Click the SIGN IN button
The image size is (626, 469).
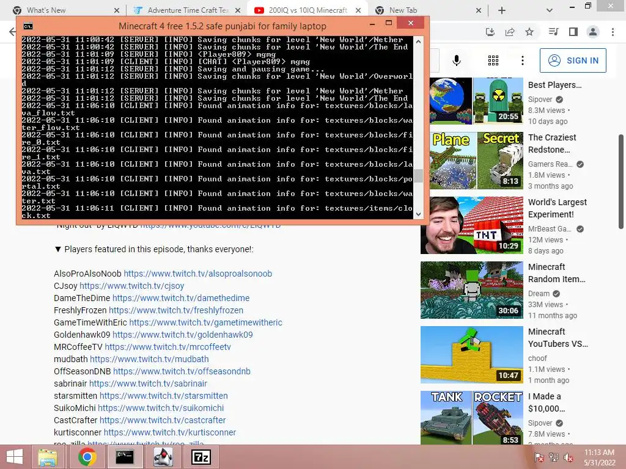click(573, 60)
